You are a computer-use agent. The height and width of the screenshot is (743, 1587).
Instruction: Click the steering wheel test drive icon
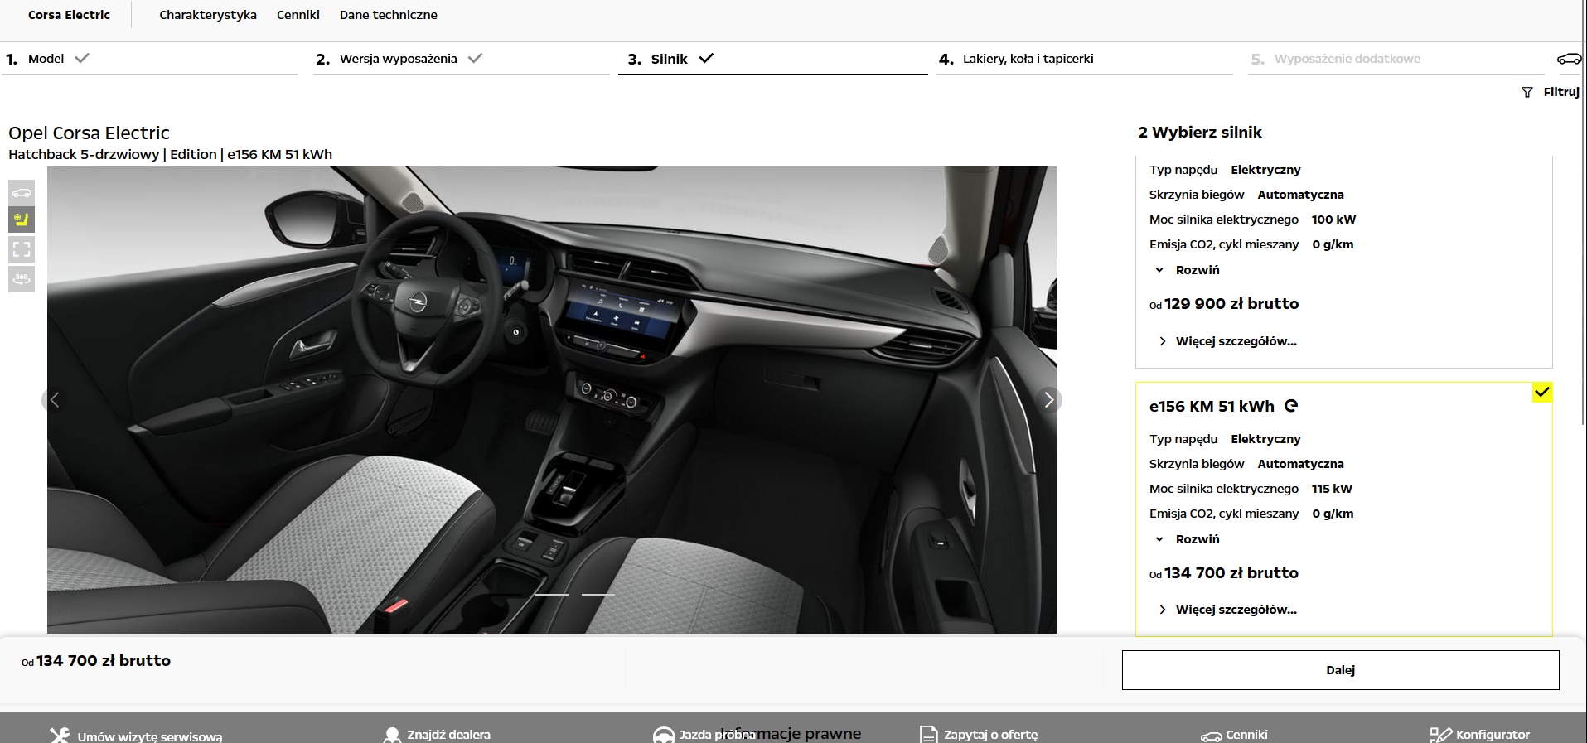(x=664, y=736)
